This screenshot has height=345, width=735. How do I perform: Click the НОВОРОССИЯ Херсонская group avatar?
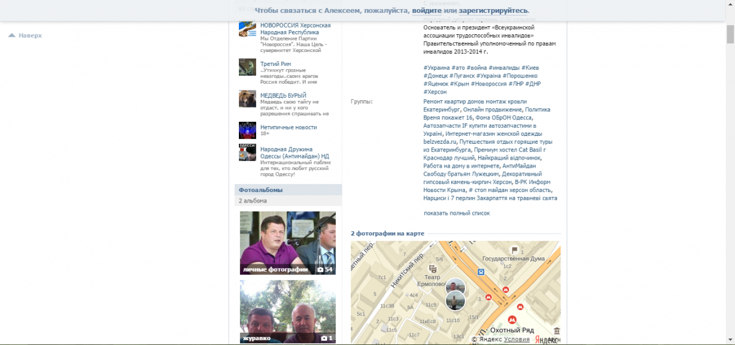pos(247,29)
